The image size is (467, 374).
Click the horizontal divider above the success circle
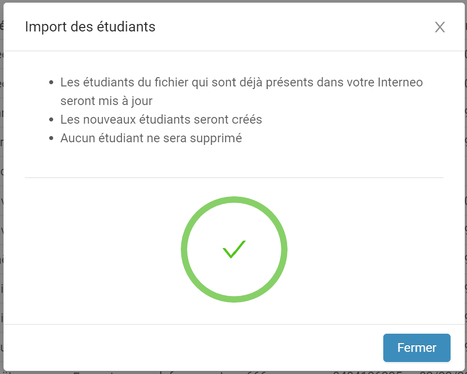[x=234, y=178]
